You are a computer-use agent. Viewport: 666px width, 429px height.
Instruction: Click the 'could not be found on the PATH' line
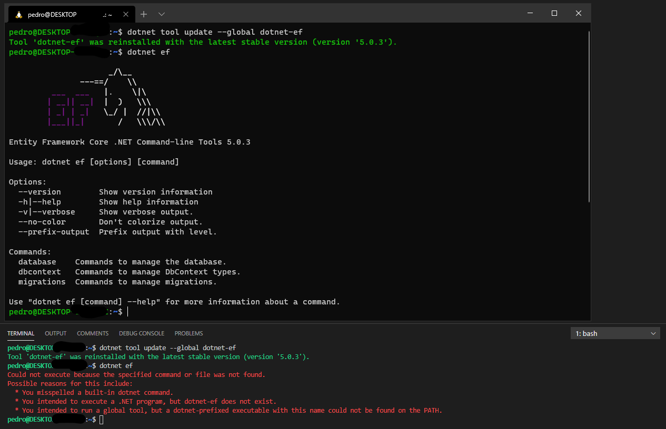(228, 411)
